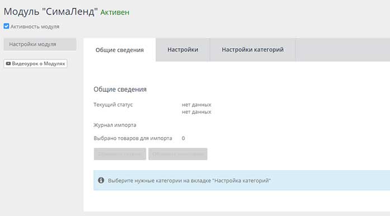Click the "Текущий статус" label
Image resolution: width=390 pixels, height=216 pixels.
click(x=113, y=105)
